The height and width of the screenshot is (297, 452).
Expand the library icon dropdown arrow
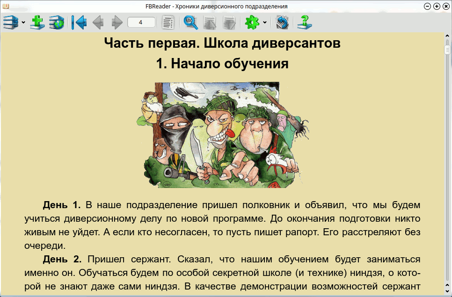23,22
